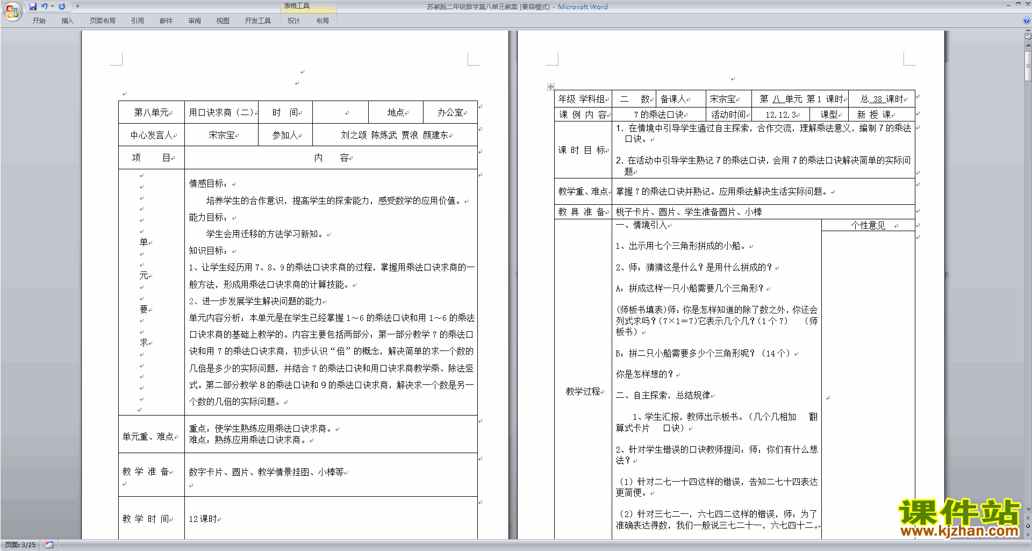Open Customize Quick Access Toolbar dropdown
Screen dimensions: 1032x551
click(77, 6)
